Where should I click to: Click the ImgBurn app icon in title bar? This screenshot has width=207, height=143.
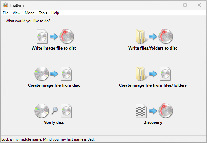[6, 5]
